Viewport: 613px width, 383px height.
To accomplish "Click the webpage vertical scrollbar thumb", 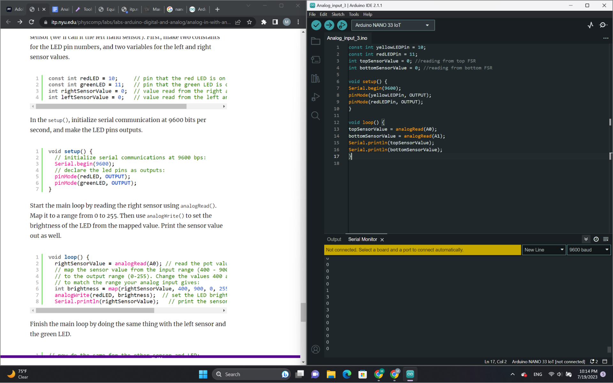I will [303, 313].
